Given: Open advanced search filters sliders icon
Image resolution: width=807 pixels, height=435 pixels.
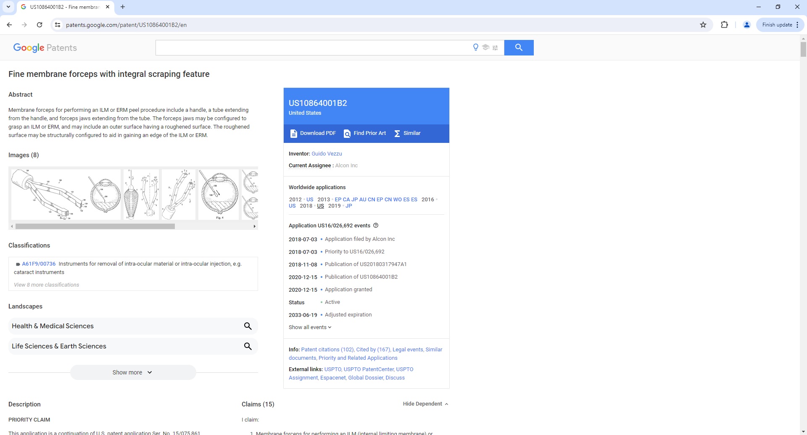Looking at the screenshot, I should [495, 47].
